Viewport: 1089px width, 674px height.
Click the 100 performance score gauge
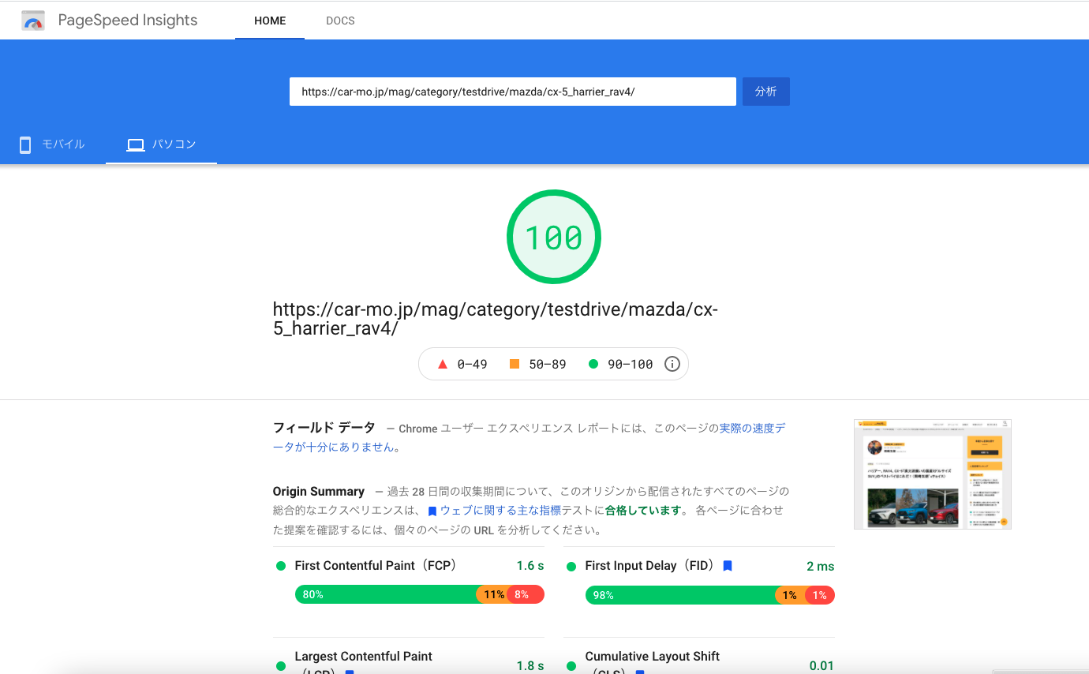[x=554, y=238]
